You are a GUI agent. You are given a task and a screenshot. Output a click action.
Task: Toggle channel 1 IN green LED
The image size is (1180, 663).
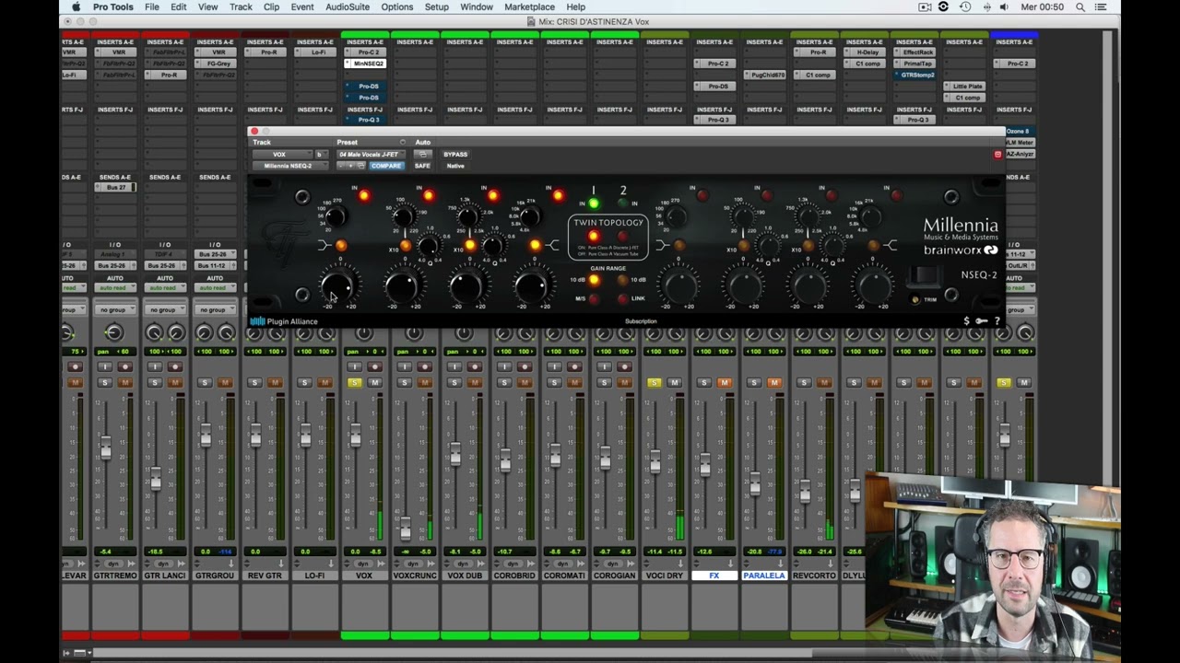594,204
